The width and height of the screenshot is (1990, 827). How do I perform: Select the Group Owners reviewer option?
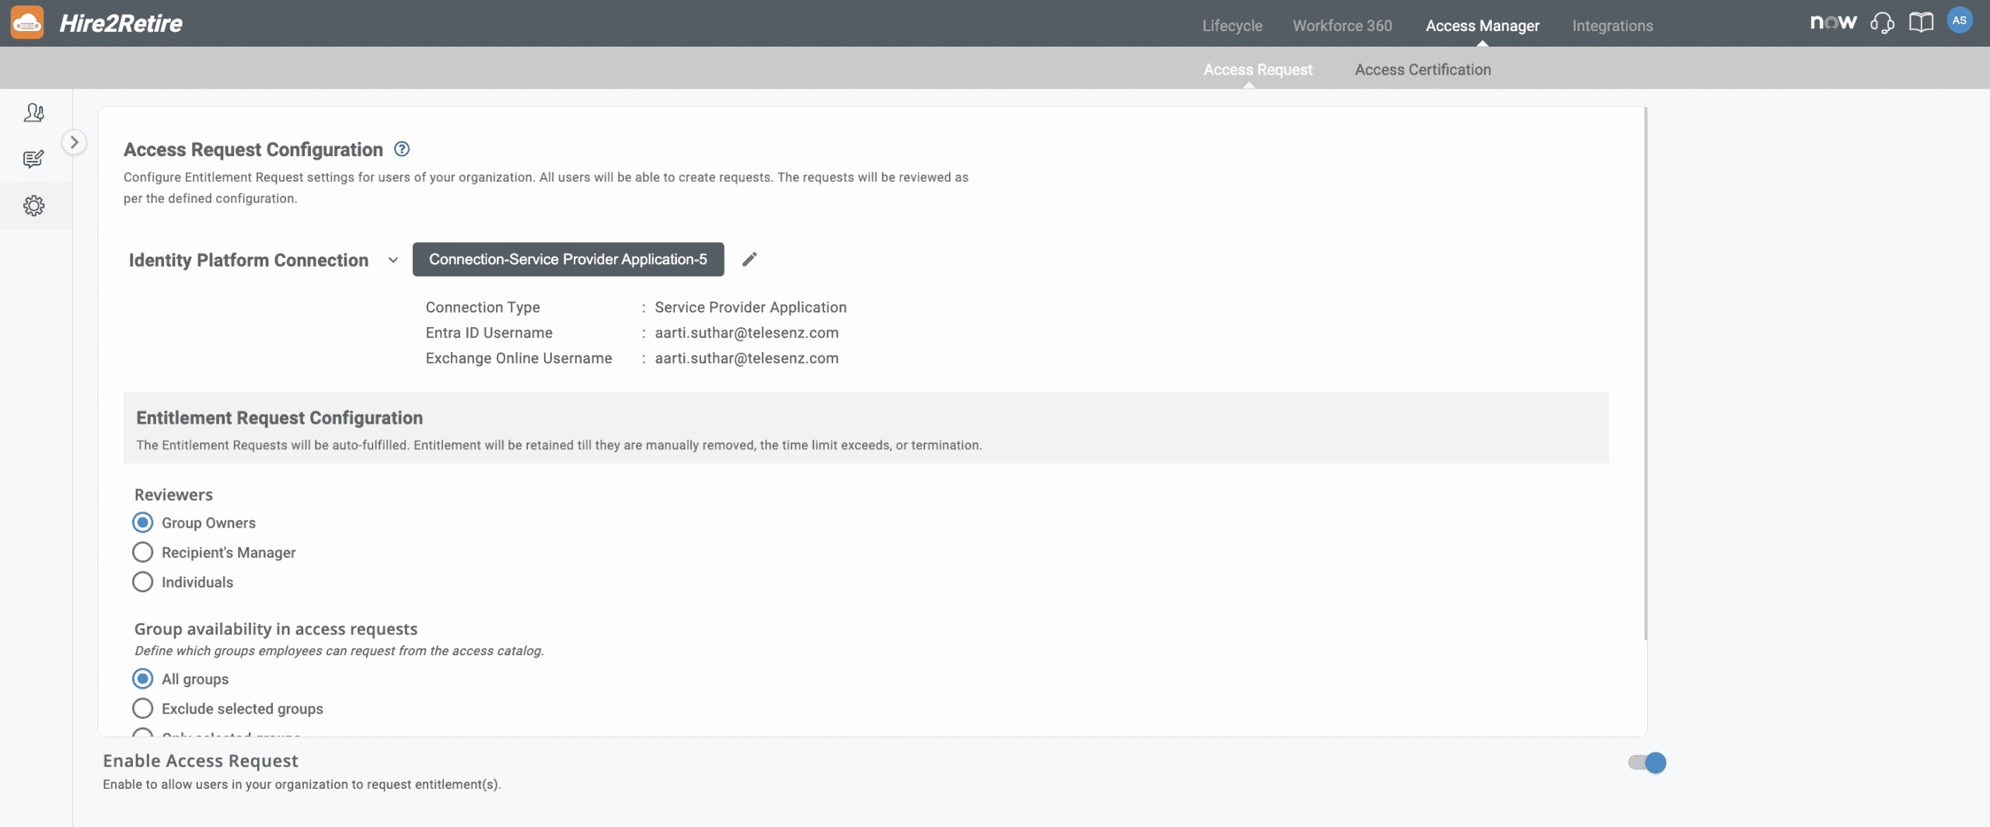(142, 522)
